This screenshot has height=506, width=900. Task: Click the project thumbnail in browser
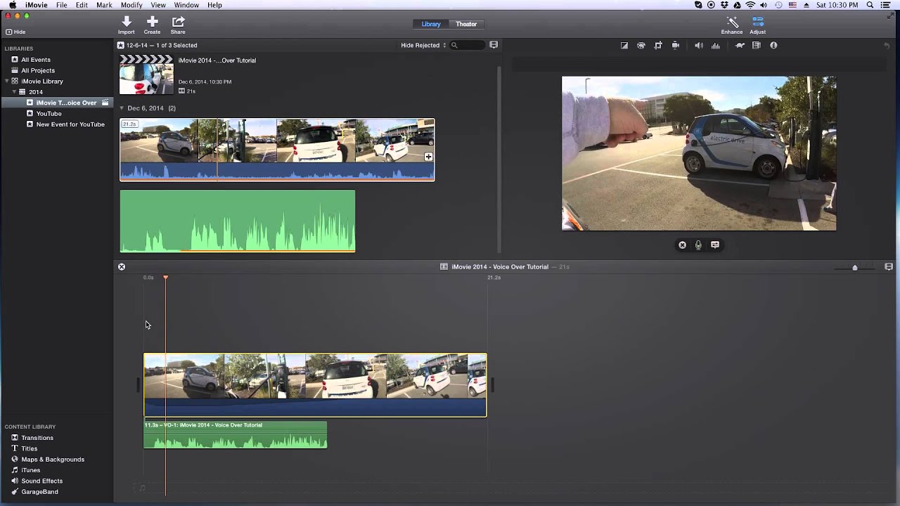pyautogui.click(x=146, y=74)
